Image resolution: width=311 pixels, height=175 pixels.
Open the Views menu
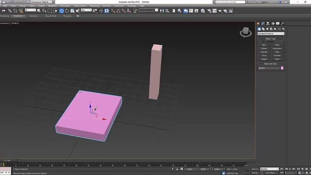click(32, 6)
